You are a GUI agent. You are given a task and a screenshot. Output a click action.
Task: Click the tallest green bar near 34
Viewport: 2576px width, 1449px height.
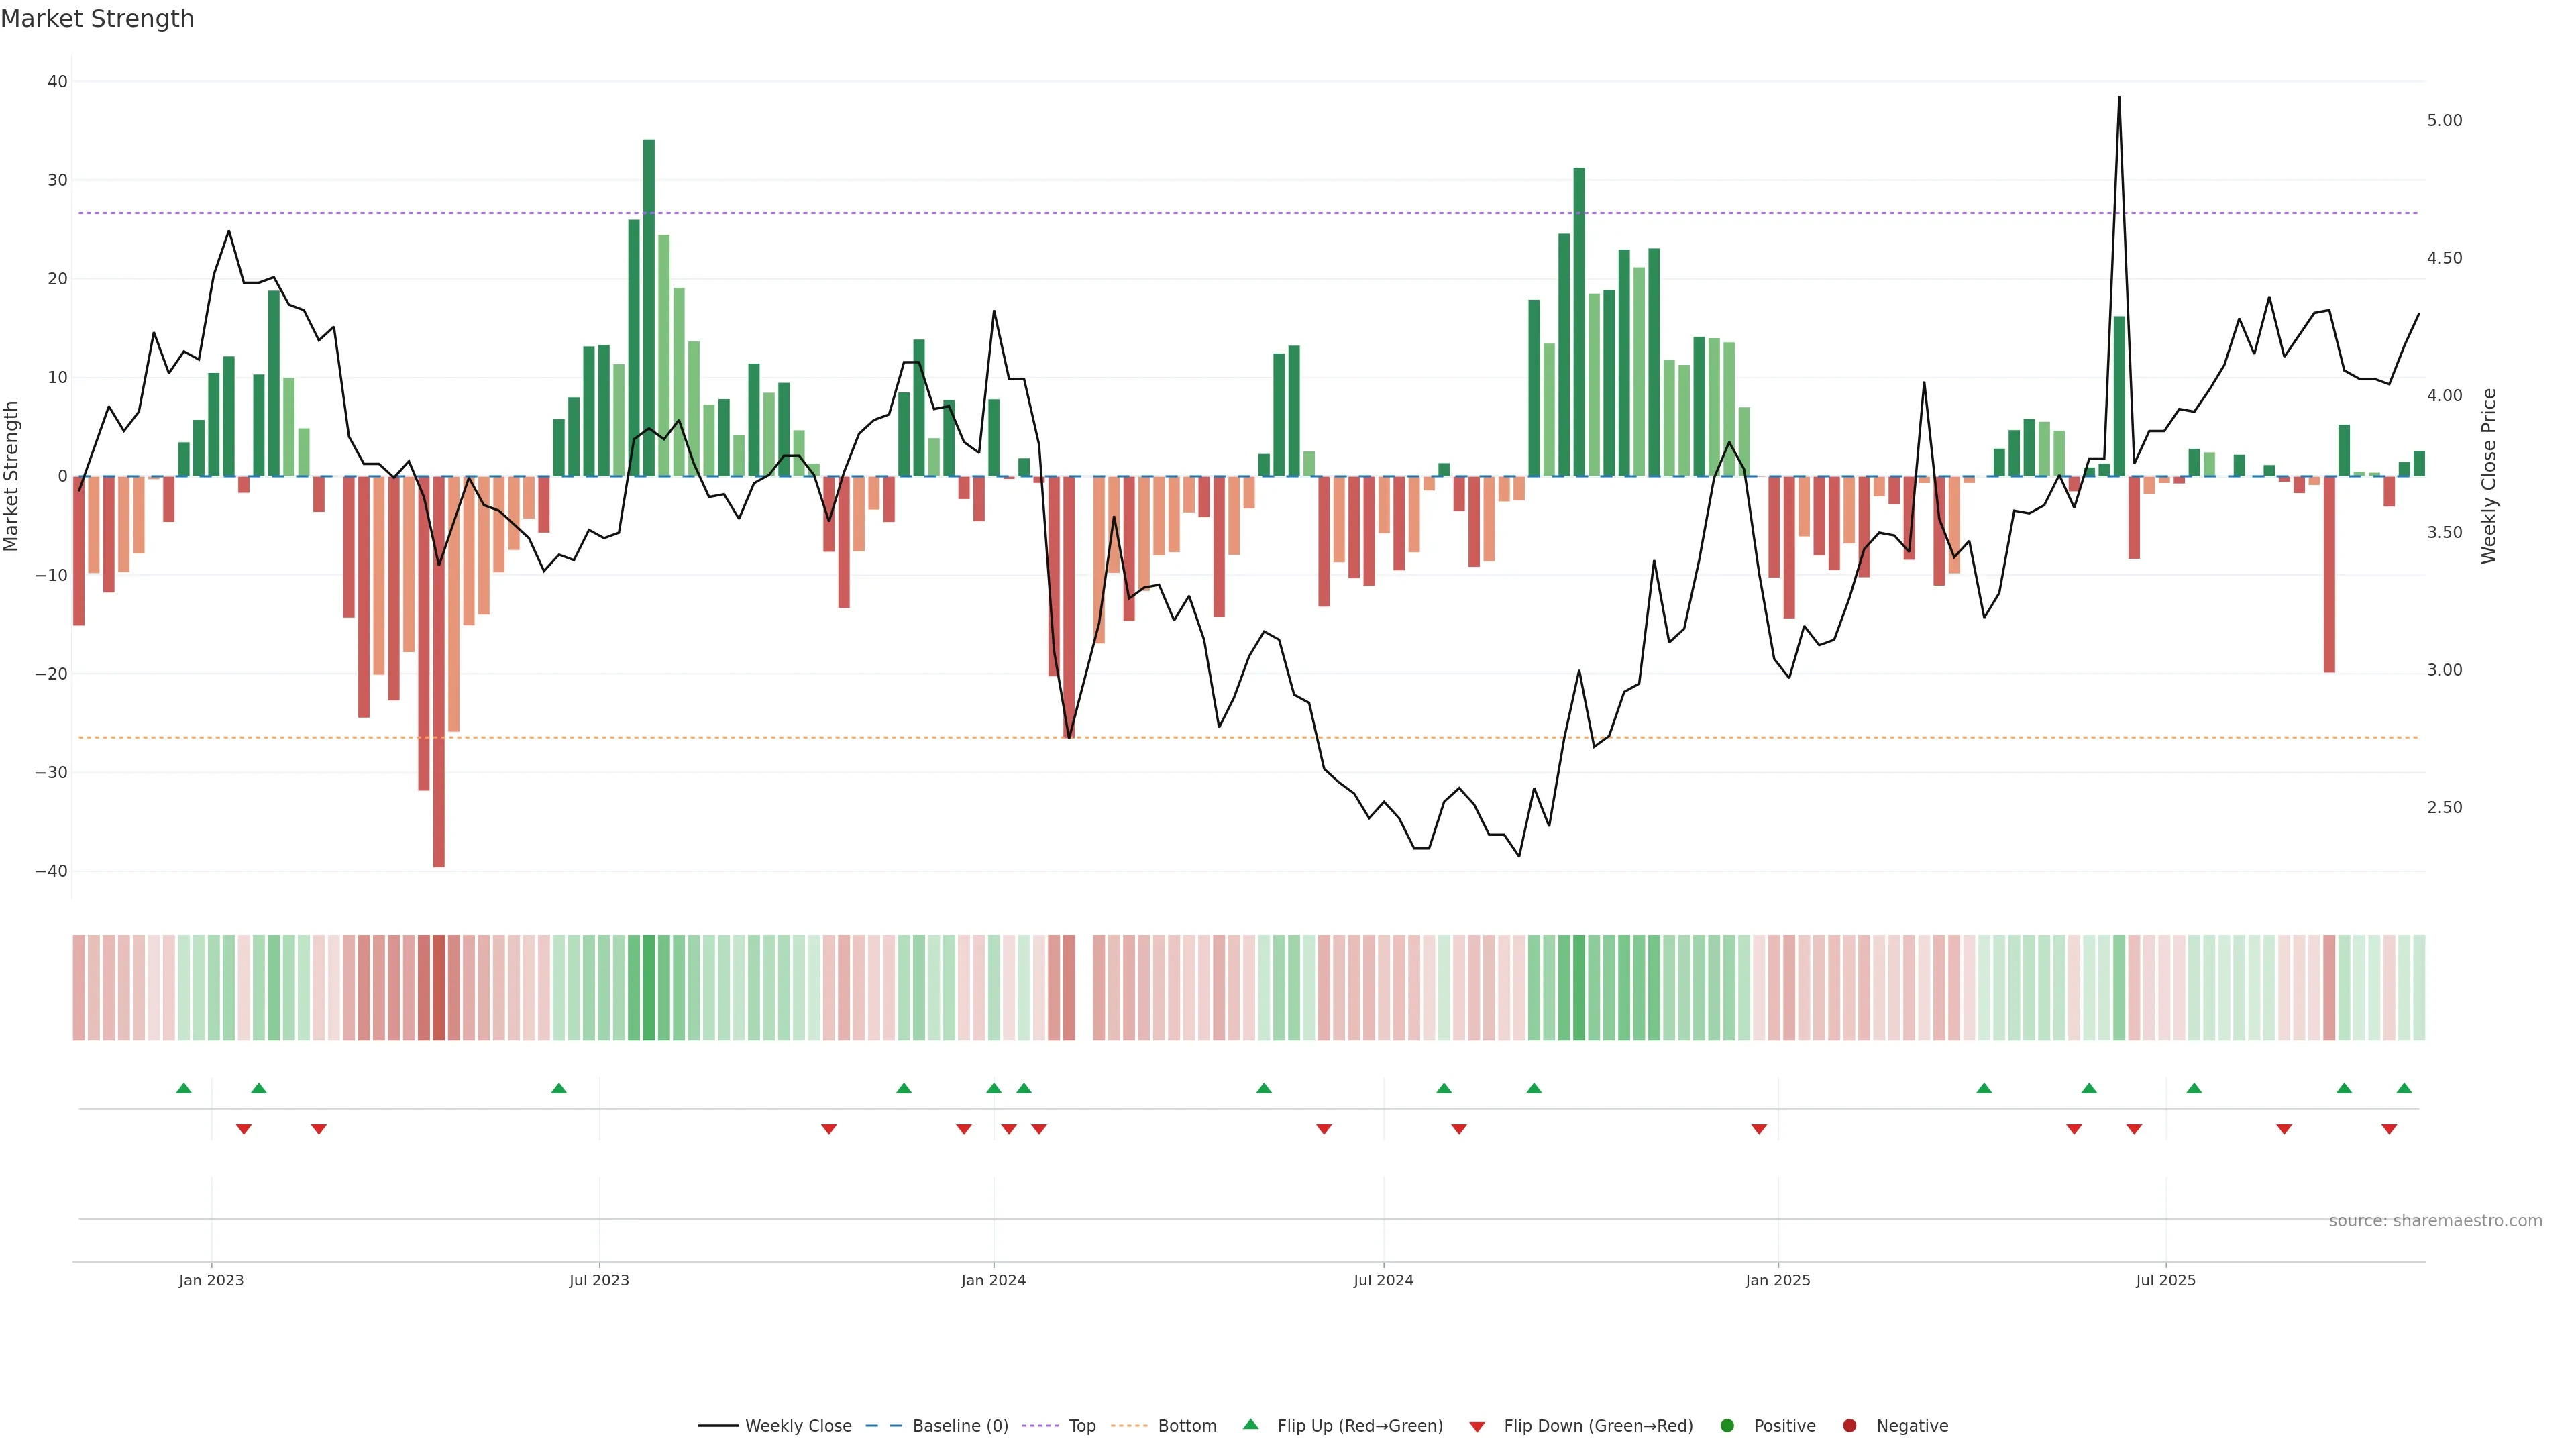click(x=649, y=300)
